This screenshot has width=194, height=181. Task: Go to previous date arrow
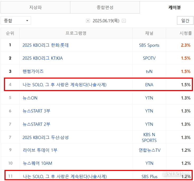[88, 21]
